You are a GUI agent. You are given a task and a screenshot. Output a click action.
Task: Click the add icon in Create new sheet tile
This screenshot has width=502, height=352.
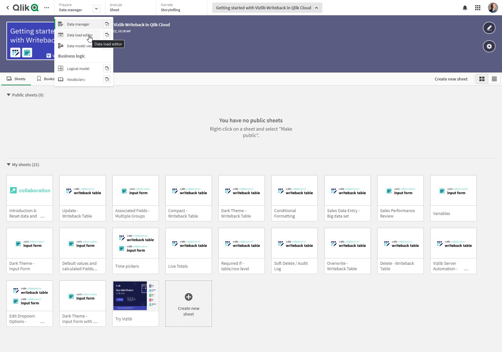pyautogui.click(x=189, y=297)
